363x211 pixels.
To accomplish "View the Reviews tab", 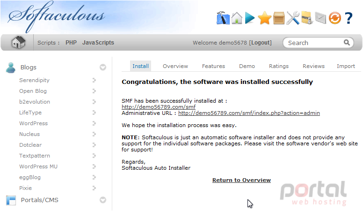I will [x=313, y=66].
